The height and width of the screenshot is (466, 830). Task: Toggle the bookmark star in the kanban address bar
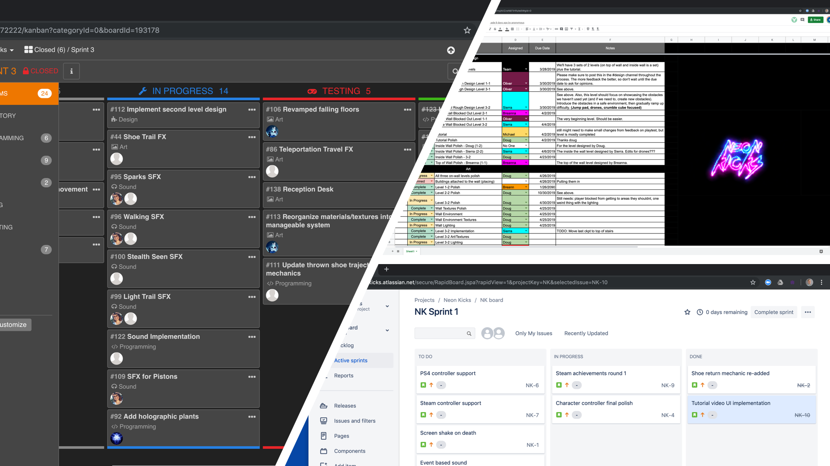[467, 30]
